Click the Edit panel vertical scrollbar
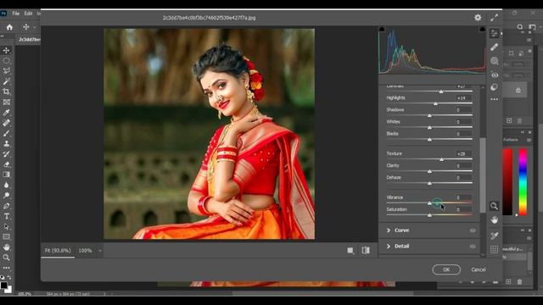 coord(483,175)
